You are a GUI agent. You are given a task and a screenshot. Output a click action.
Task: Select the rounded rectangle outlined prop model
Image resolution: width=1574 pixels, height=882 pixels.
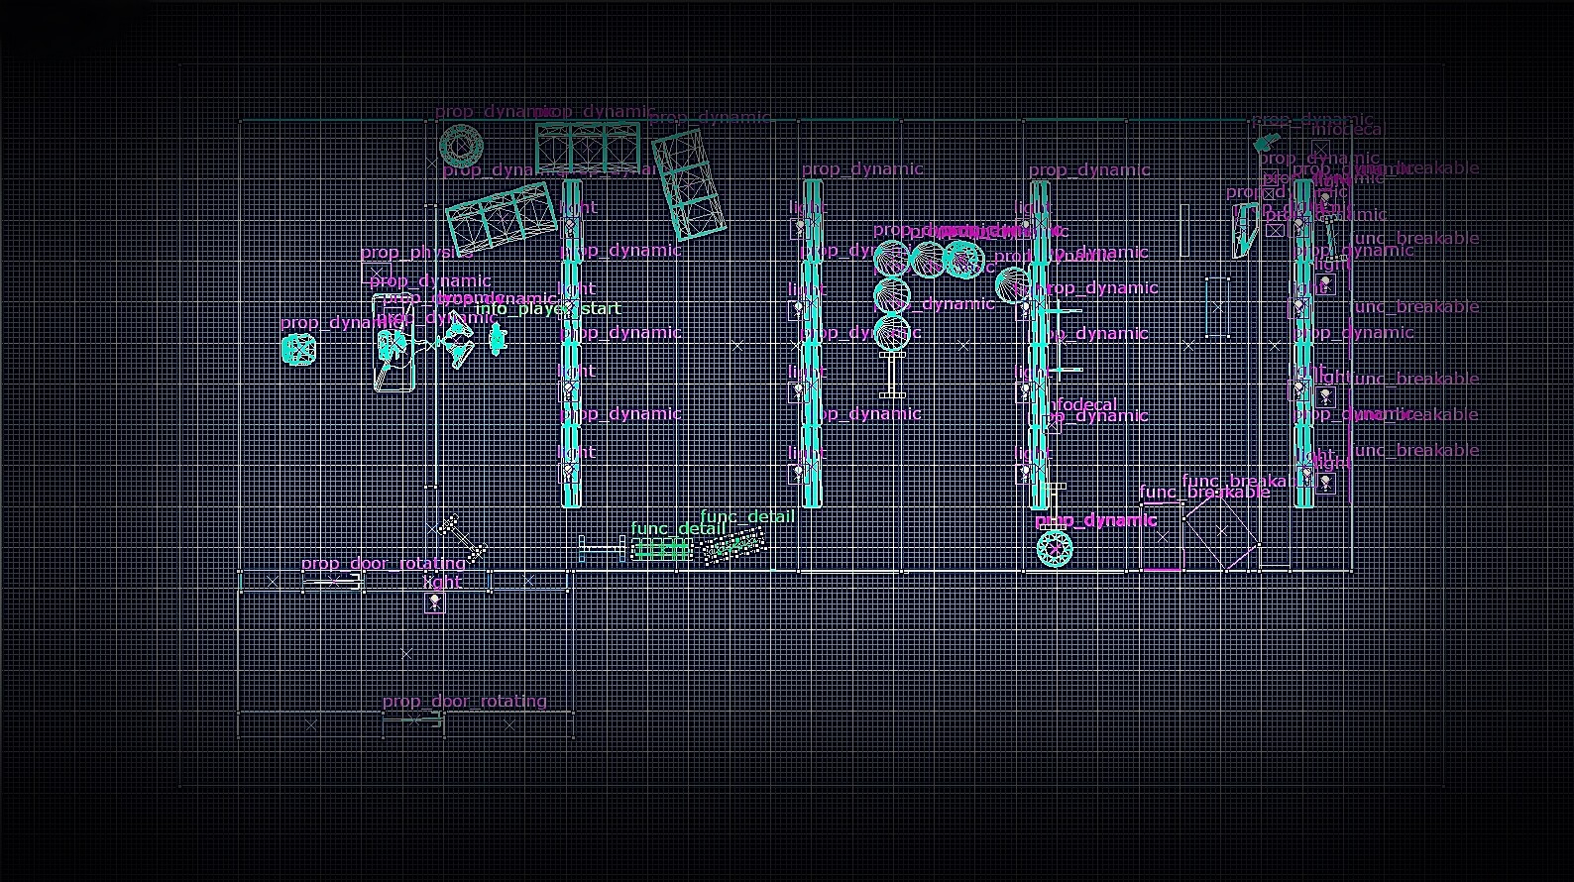pyautogui.click(x=393, y=343)
